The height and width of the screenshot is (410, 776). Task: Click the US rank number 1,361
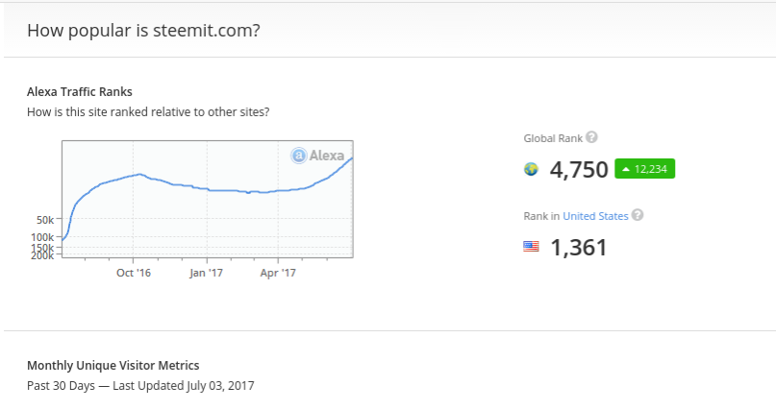point(579,248)
